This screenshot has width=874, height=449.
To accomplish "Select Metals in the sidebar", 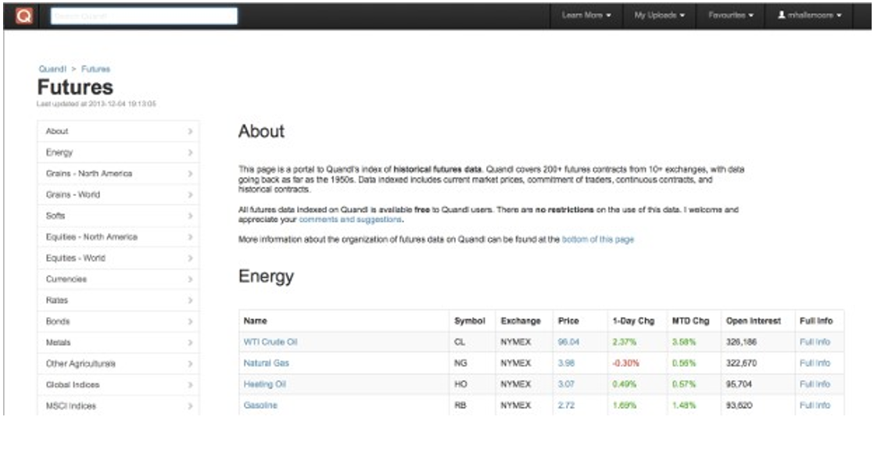I will click(x=118, y=343).
